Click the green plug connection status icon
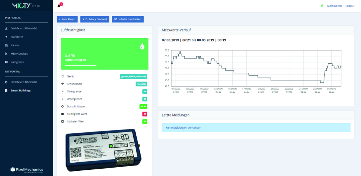Image resolution: width=361 pixels, height=176 pixels. (322, 6)
